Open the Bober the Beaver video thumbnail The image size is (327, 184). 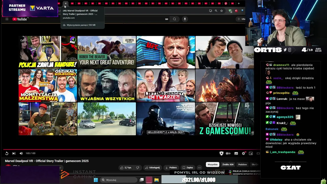coord(107,52)
